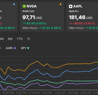Toggle the AAPL series in the chart legend
This screenshot has height=95, width=98.
[x=11, y=48]
